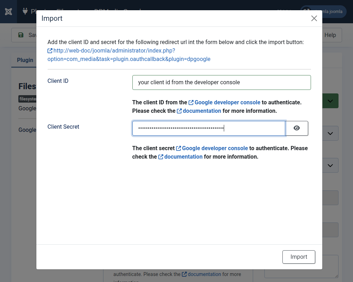The image size is (353, 282).
Task: Open documentation link under Client ID
Action: (x=202, y=111)
